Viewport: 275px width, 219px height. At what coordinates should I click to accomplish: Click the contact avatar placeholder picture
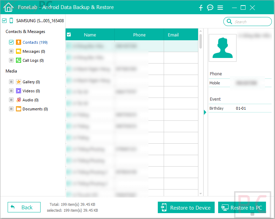pos(223,48)
